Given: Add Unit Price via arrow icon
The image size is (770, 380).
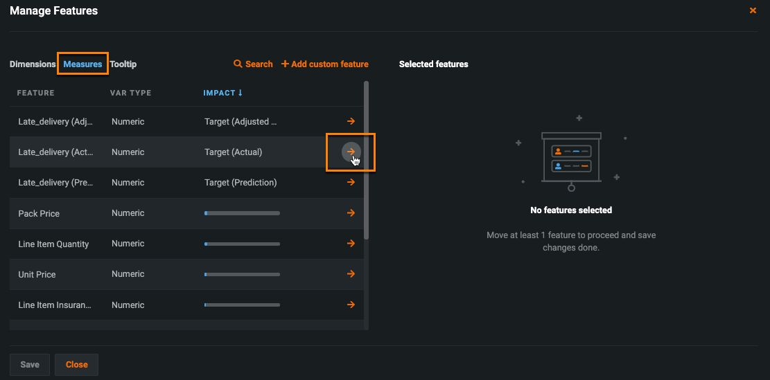Looking at the screenshot, I should pyautogui.click(x=351, y=274).
